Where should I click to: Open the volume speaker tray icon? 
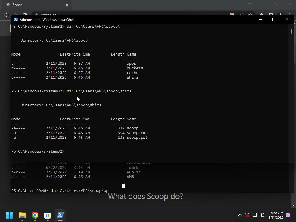click(x=262, y=215)
